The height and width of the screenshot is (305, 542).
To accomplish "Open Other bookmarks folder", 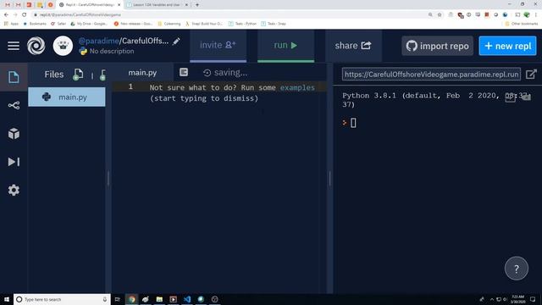I will [522, 24].
